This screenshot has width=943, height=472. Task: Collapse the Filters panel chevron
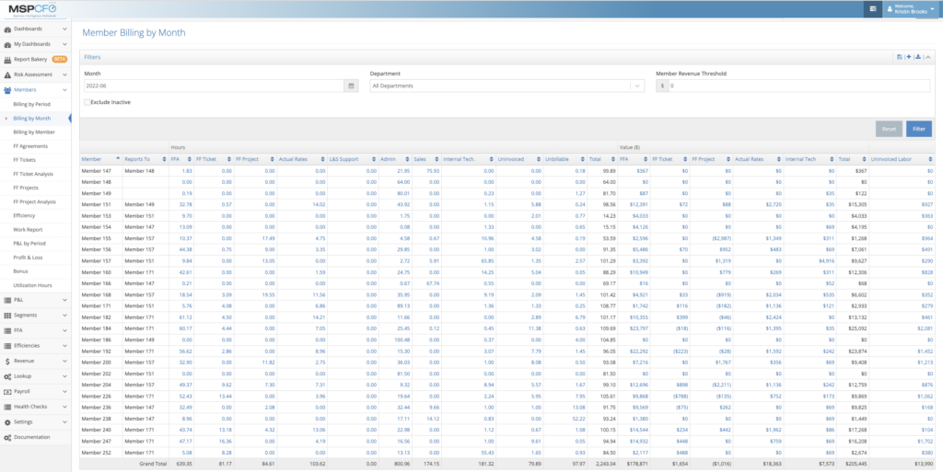(927, 57)
